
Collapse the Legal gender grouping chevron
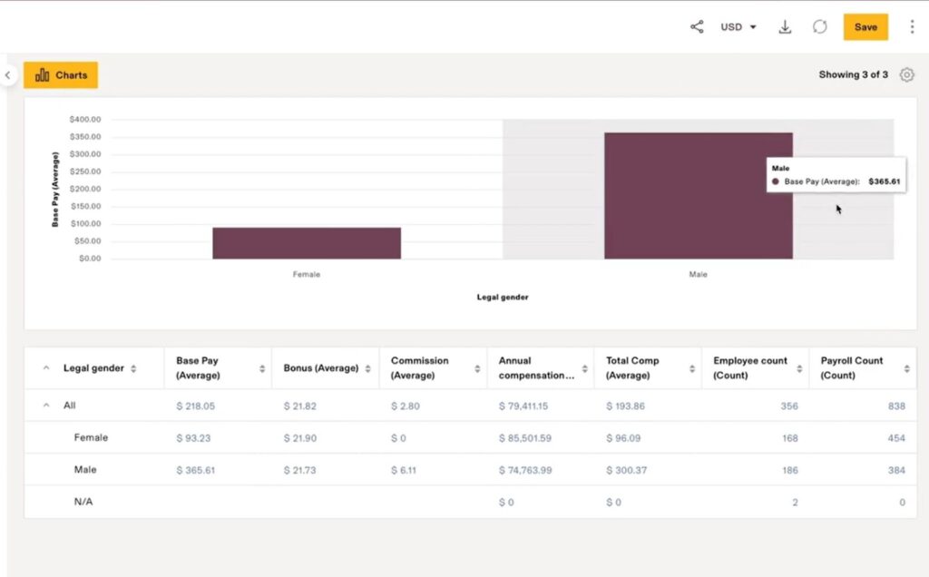(45, 367)
